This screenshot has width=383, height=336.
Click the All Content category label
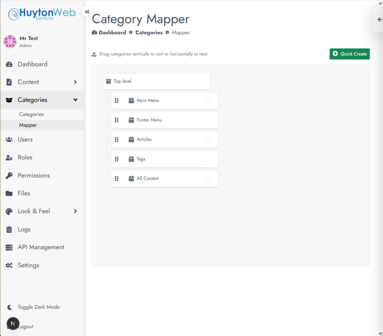click(x=148, y=179)
